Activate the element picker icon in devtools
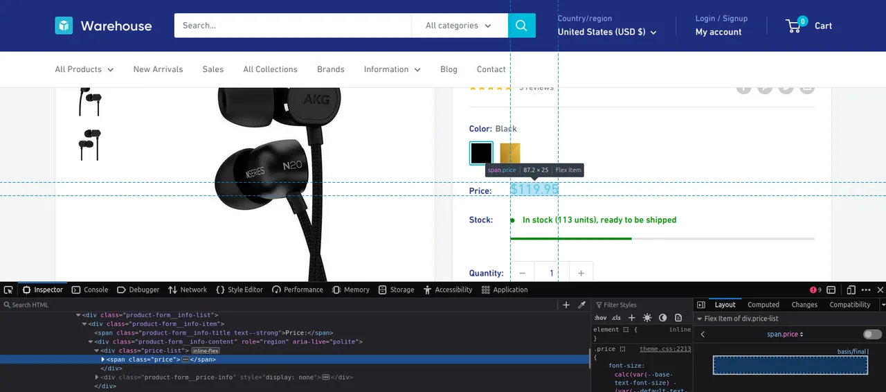This screenshot has width=886, height=392. pos(8,289)
